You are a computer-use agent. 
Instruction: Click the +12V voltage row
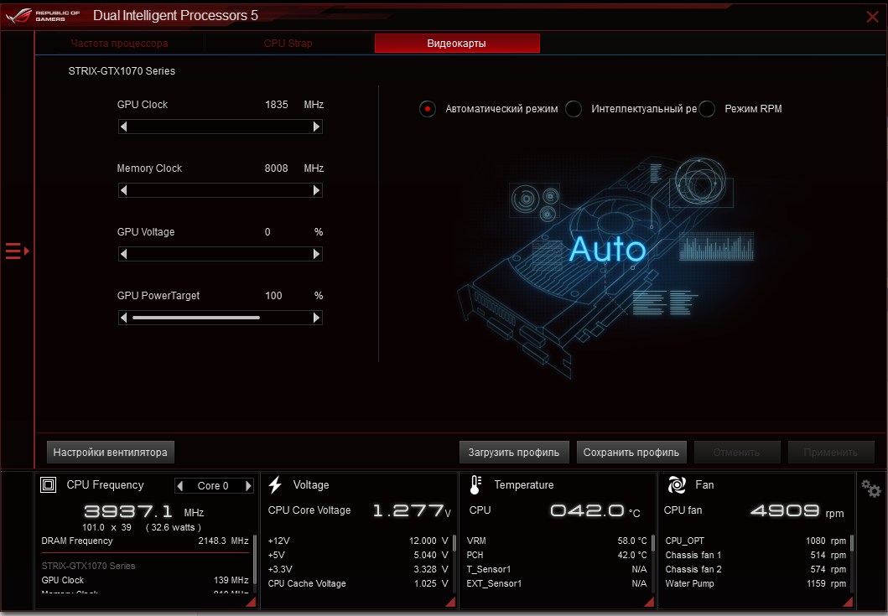tap(358, 541)
